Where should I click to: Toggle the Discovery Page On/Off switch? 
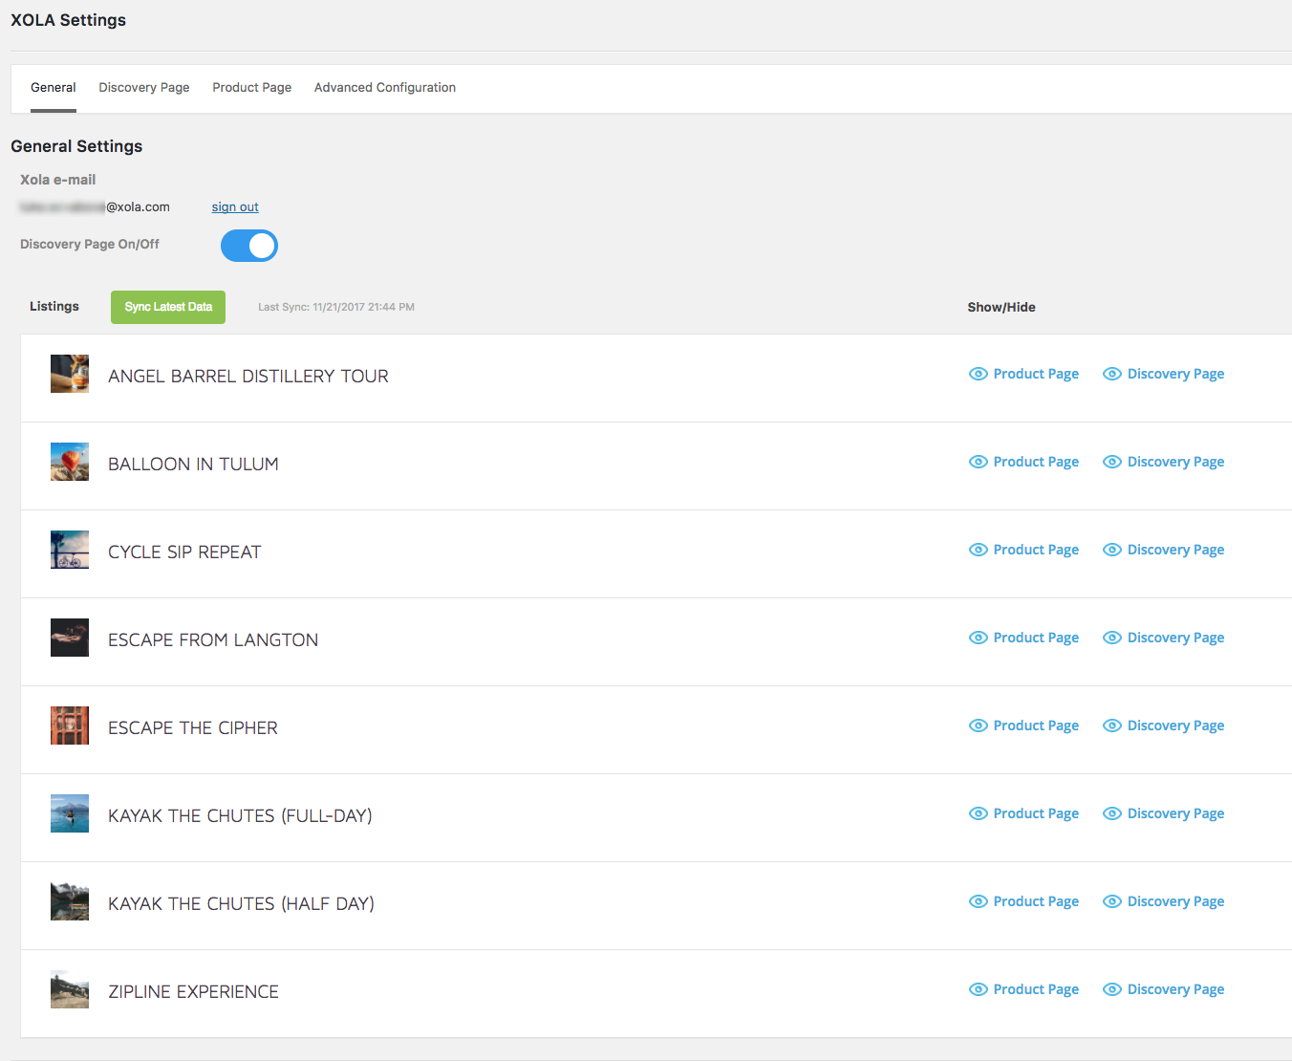click(x=249, y=246)
